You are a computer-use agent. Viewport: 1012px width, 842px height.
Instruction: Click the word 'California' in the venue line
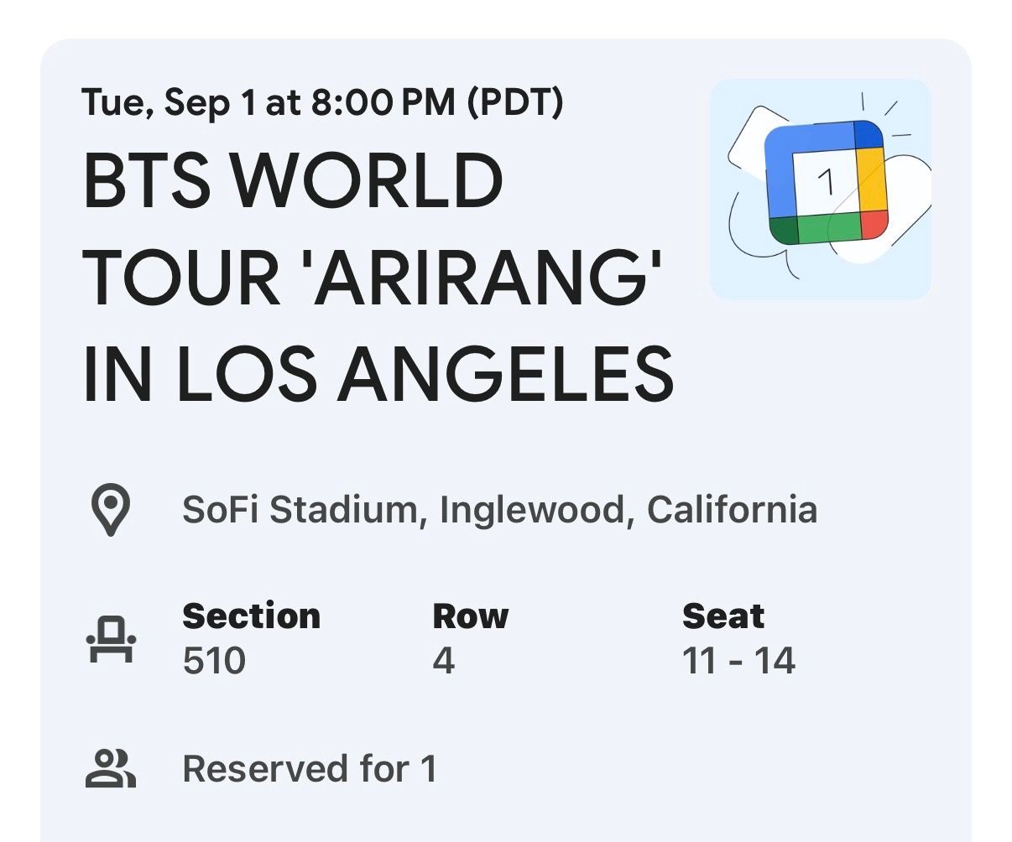click(732, 510)
